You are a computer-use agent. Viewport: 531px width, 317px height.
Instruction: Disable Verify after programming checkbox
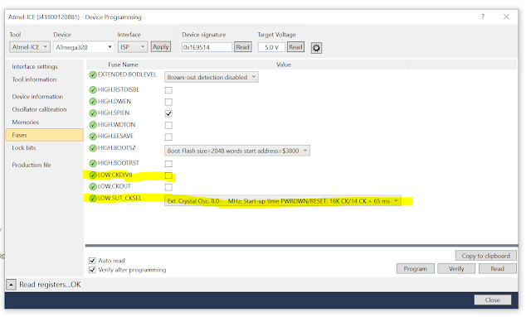pos(92,270)
